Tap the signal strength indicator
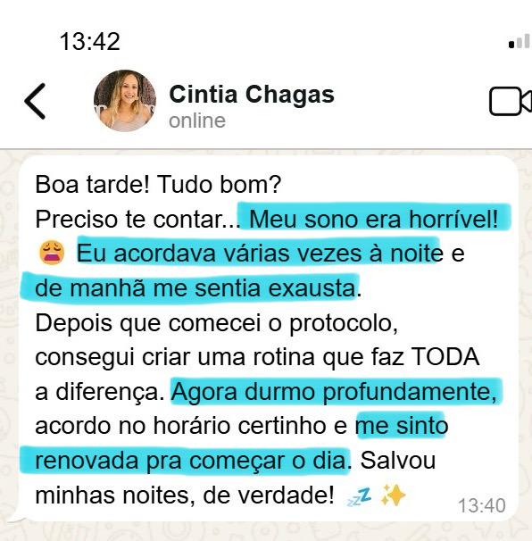 coord(520,42)
